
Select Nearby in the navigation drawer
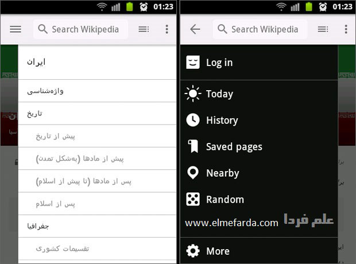coord(222,173)
